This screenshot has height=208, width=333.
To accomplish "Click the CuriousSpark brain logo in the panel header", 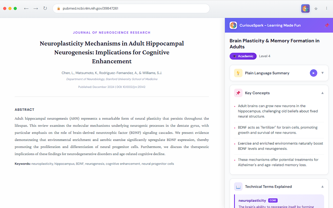I will coord(233,25).
